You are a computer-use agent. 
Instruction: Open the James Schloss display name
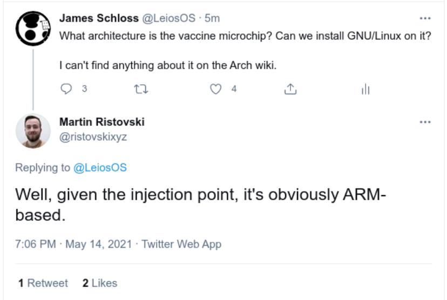(x=99, y=18)
